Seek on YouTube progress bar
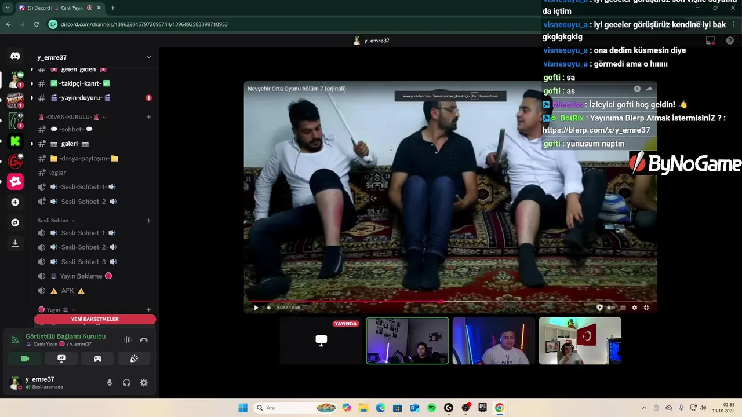742x417 pixels. 450,301
